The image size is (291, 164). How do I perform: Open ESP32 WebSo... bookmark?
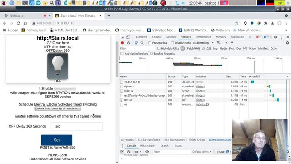pos(193,30)
